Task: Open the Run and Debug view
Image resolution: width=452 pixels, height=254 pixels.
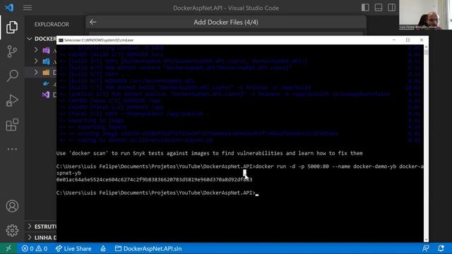Action: 12,100
